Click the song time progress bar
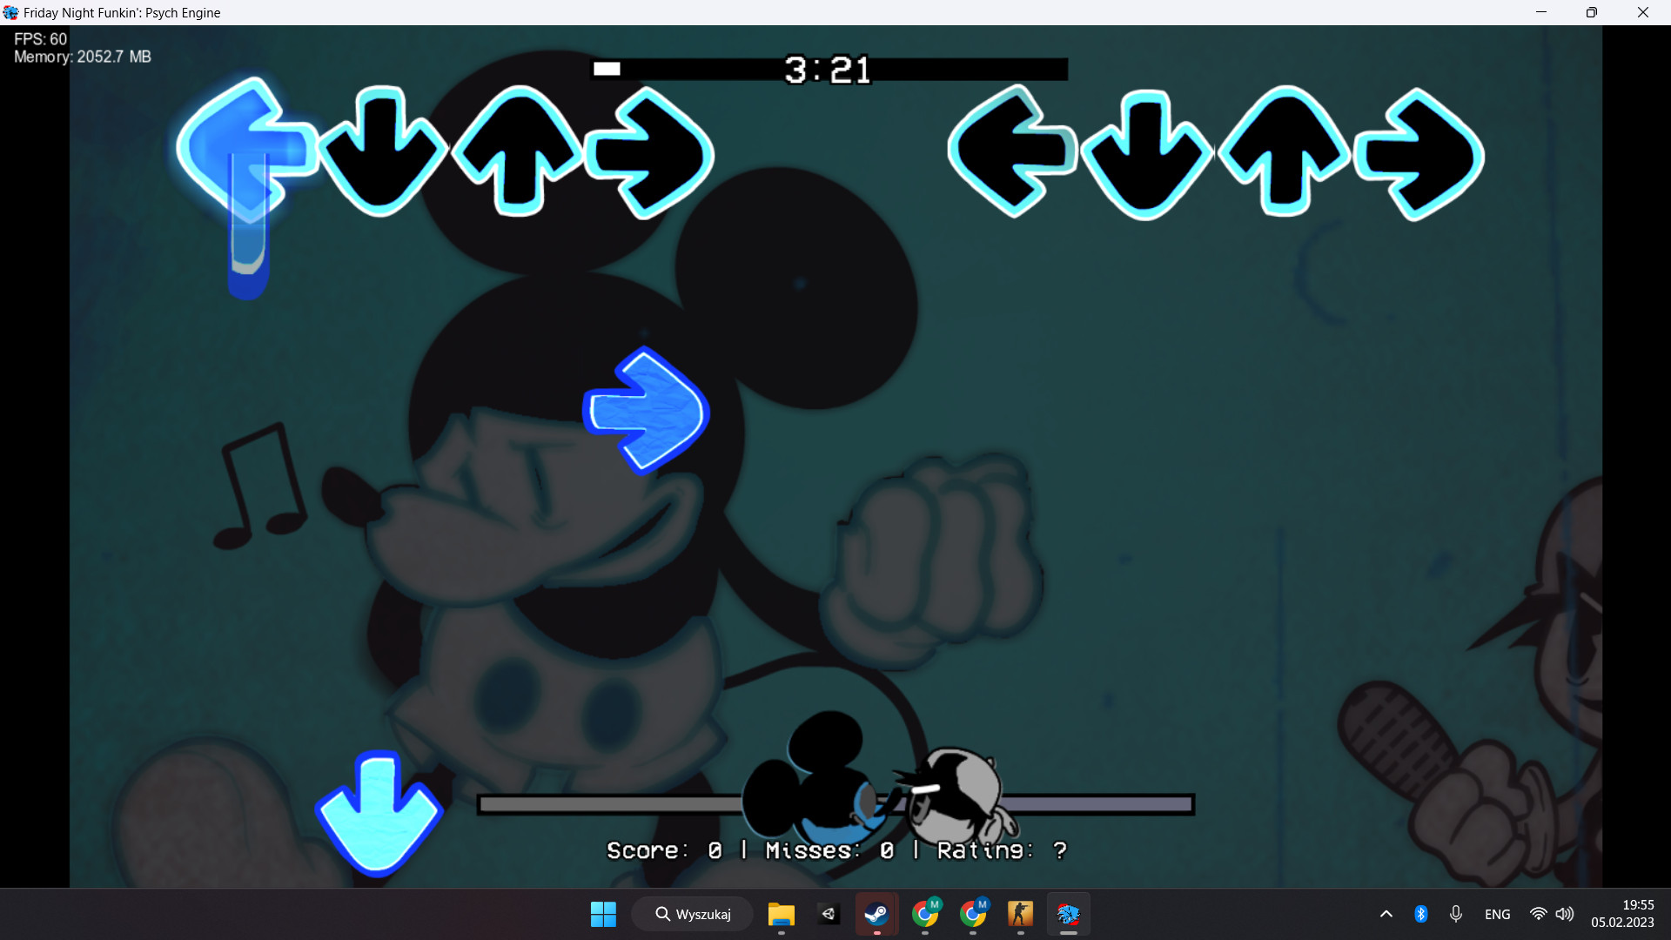This screenshot has height=940, width=1671. [829, 70]
